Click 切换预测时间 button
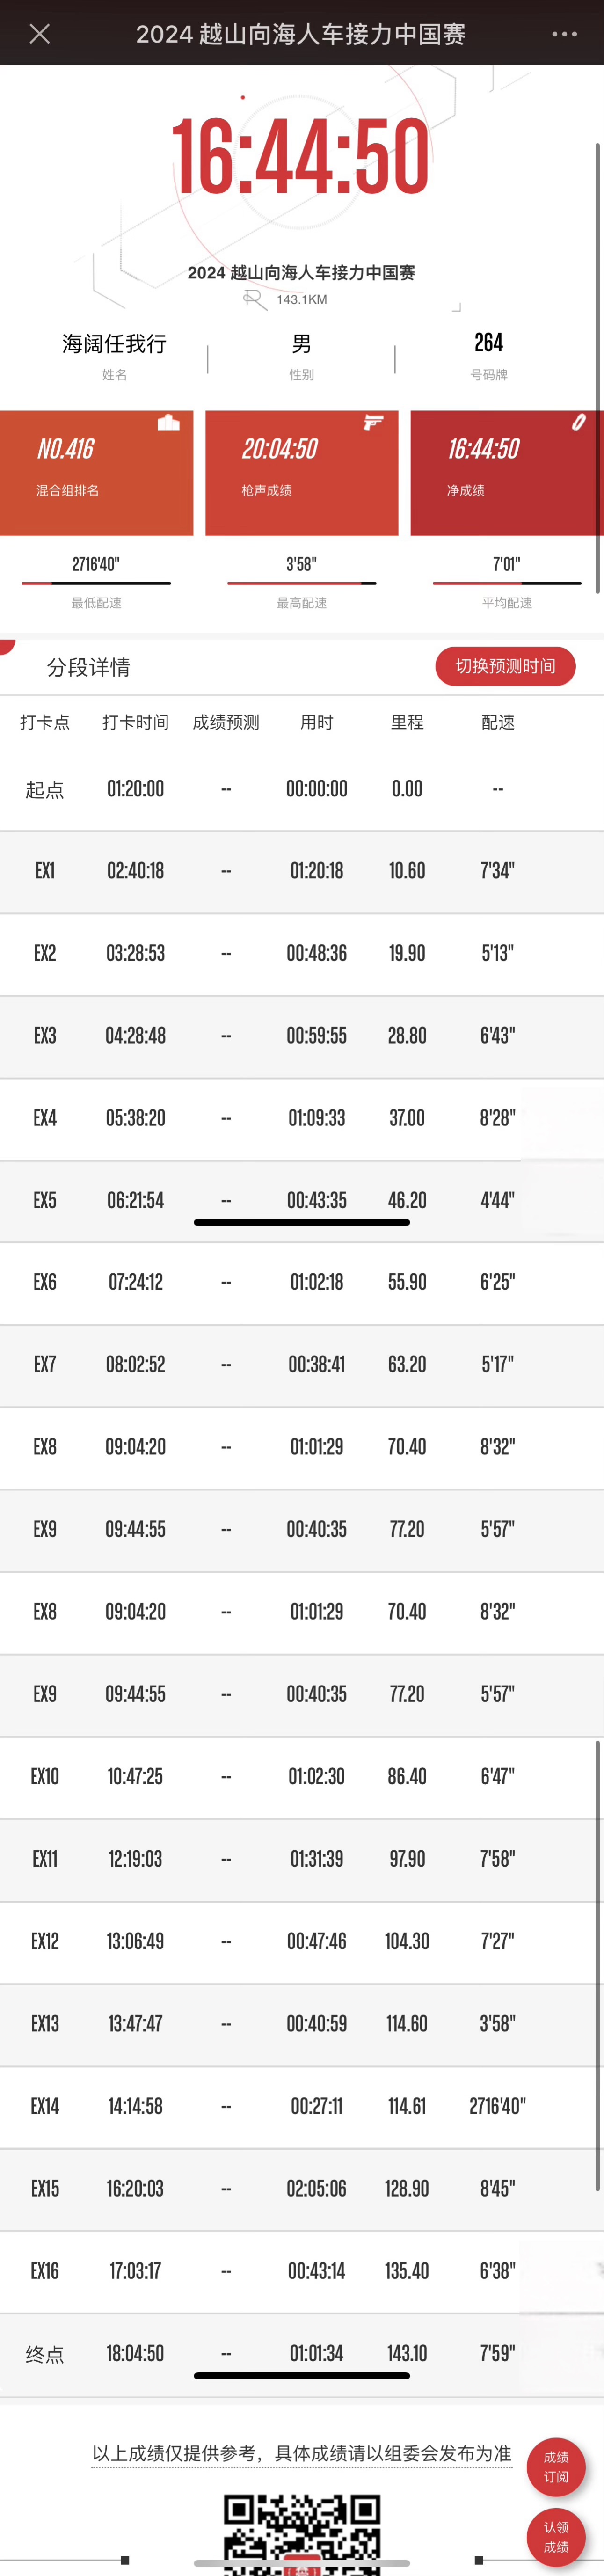This screenshot has width=604, height=2576. tap(505, 666)
